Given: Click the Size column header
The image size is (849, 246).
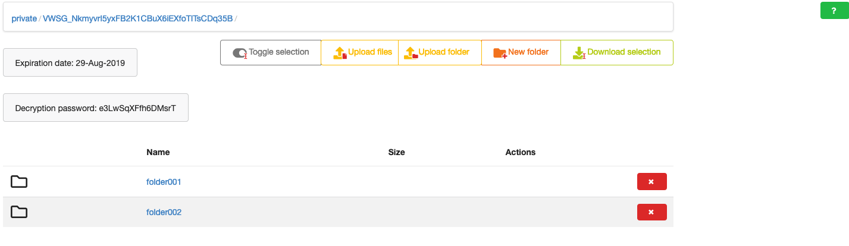Looking at the screenshot, I should [x=396, y=152].
